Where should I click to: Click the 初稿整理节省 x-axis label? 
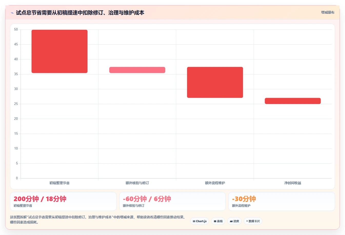[x=60, y=183]
